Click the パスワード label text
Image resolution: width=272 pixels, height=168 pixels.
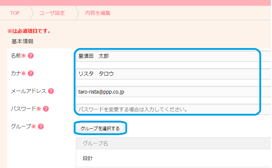23,109
